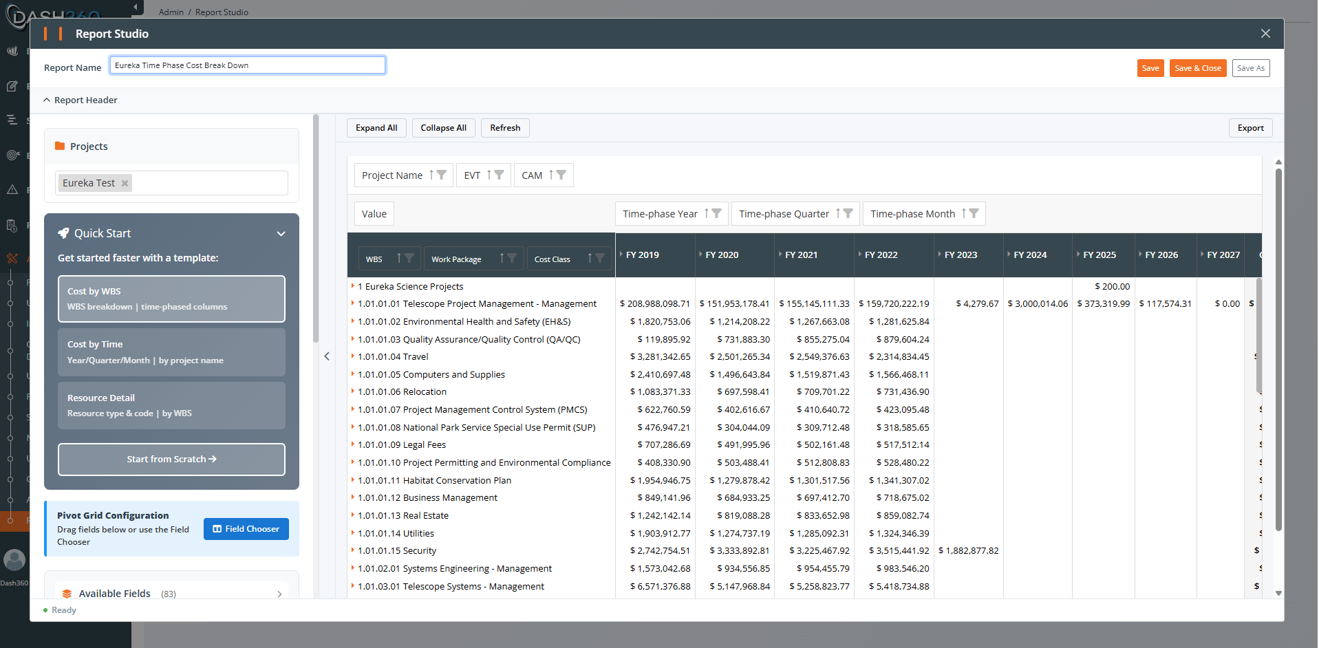
Task: Expand the 1.01.01.04 Travel row
Action: click(x=353, y=356)
